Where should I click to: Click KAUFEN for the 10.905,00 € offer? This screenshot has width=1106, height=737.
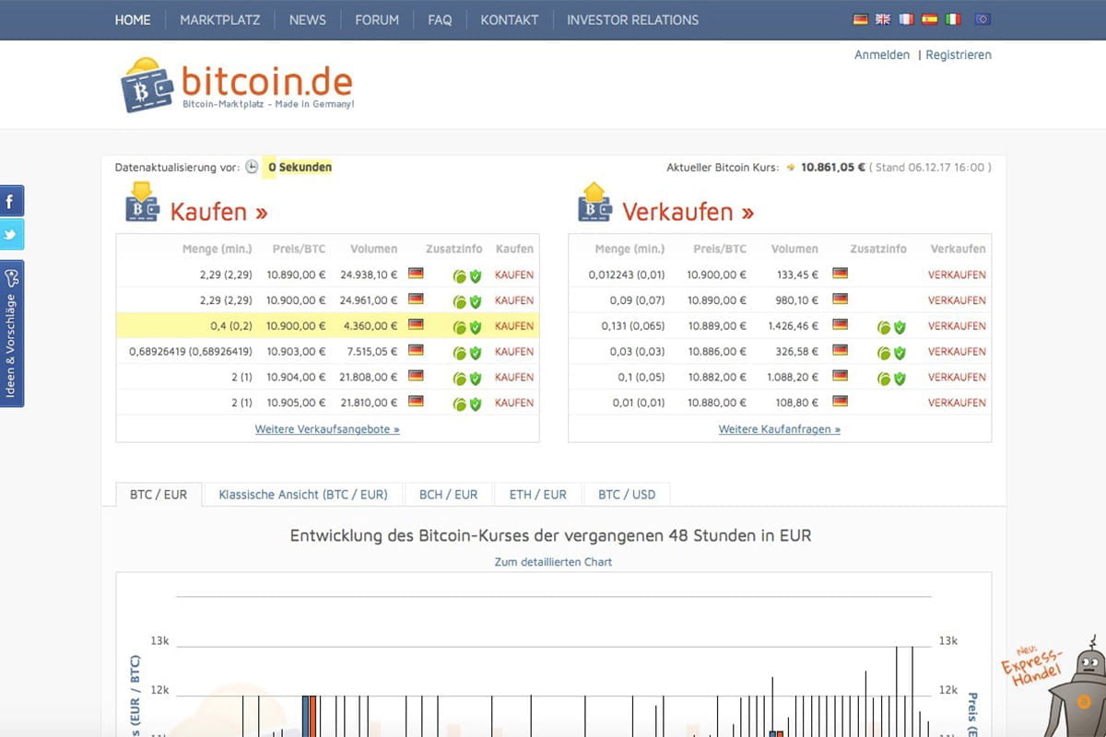click(514, 403)
